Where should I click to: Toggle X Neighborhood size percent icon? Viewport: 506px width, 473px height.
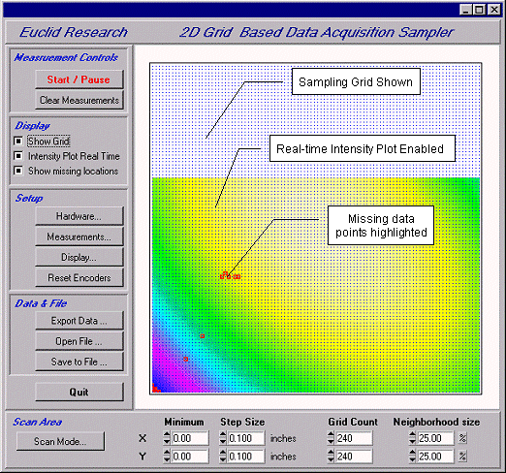click(x=462, y=438)
